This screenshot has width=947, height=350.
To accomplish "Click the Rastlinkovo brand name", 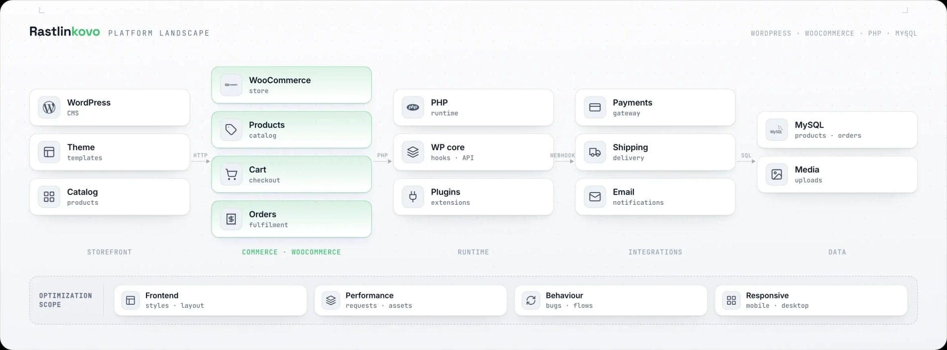I will coord(65,32).
